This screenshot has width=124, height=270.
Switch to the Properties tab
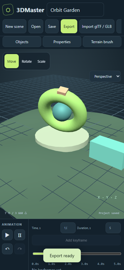[62, 42]
